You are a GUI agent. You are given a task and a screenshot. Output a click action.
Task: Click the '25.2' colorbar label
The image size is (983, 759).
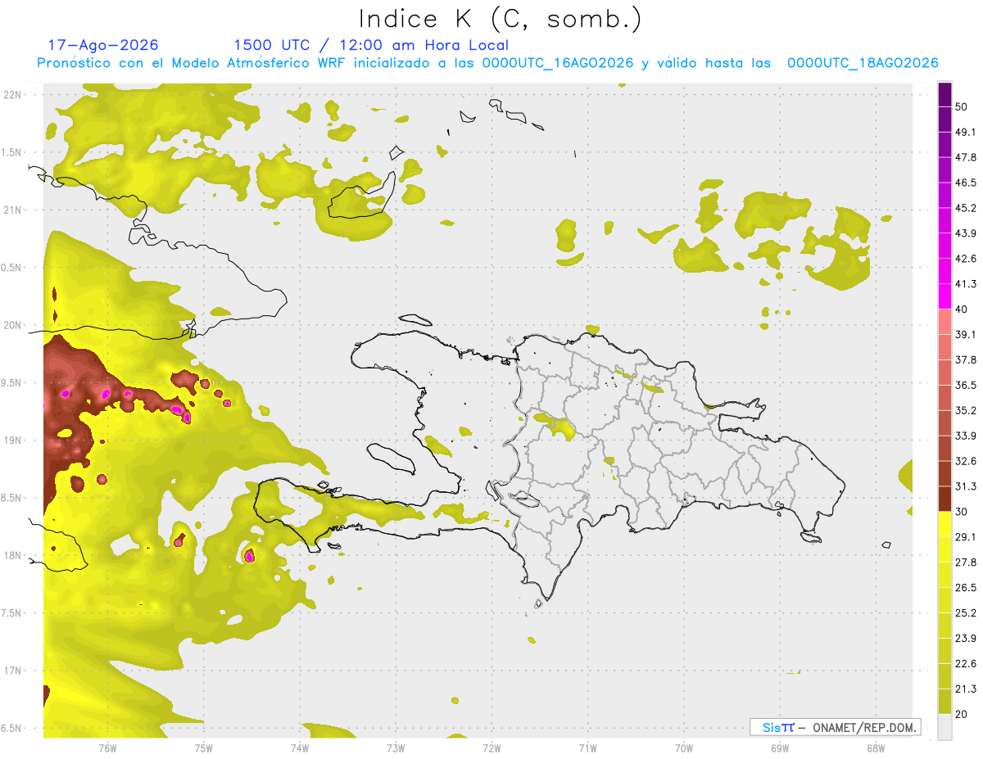(x=966, y=613)
